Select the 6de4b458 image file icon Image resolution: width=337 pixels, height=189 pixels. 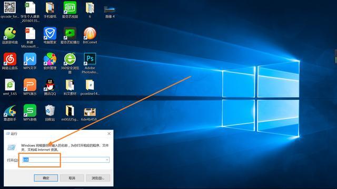90,112
